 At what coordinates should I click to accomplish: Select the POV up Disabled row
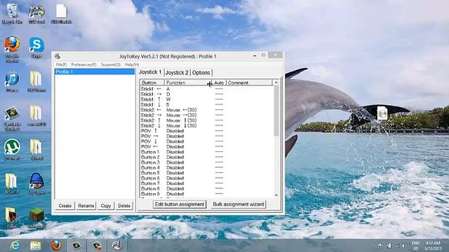click(206, 131)
